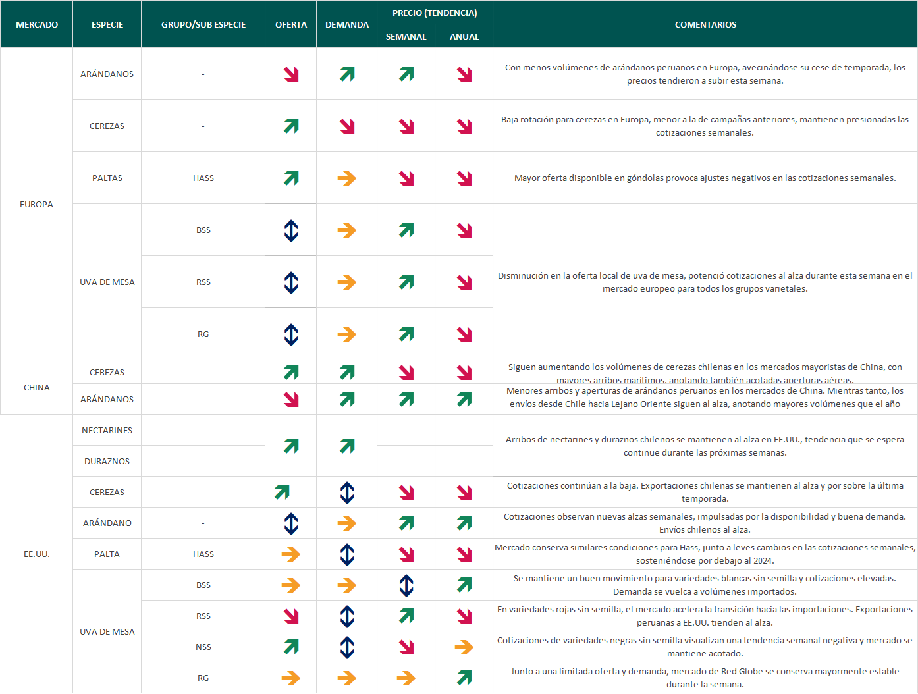Click the MERCADO column header

coord(37,24)
